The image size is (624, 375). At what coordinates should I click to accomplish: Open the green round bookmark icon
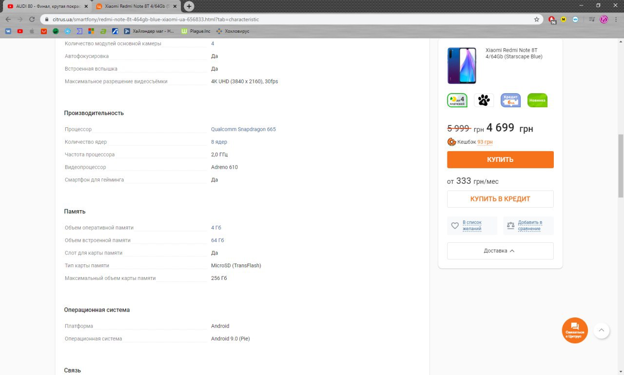[x=56, y=31]
